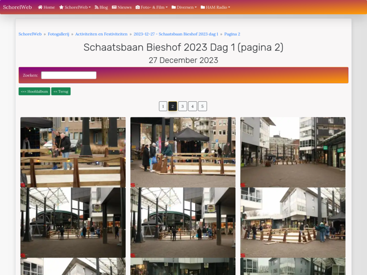Viewport: 367px width, 275px height.
Task: Click the <<< Hoofdalbum button
Action: [x=34, y=91]
